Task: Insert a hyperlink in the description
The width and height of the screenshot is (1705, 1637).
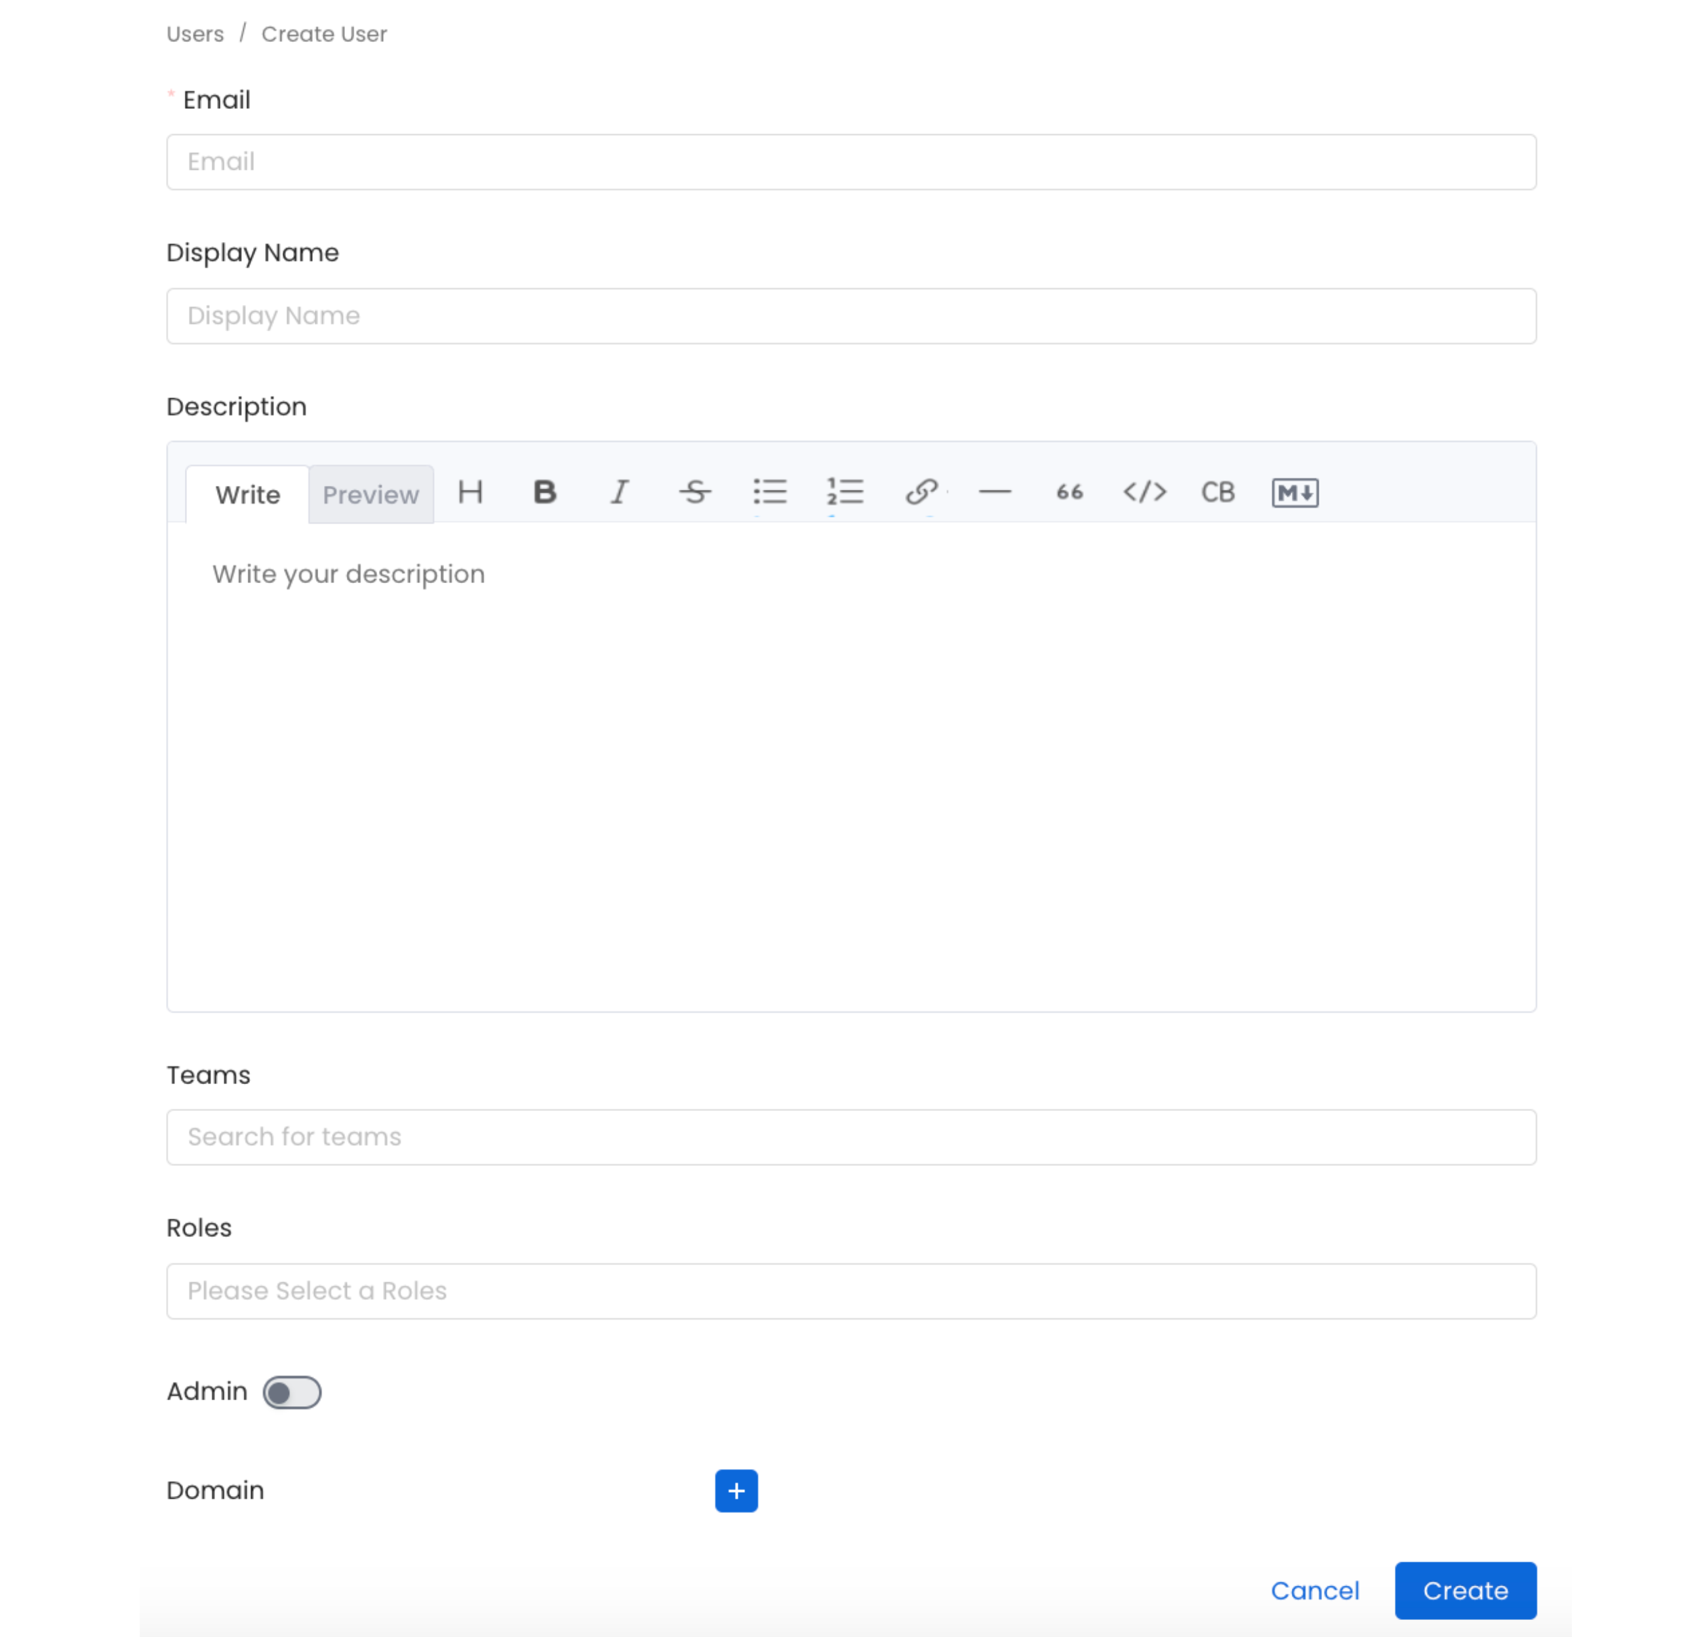Action: (x=920, y=493)
